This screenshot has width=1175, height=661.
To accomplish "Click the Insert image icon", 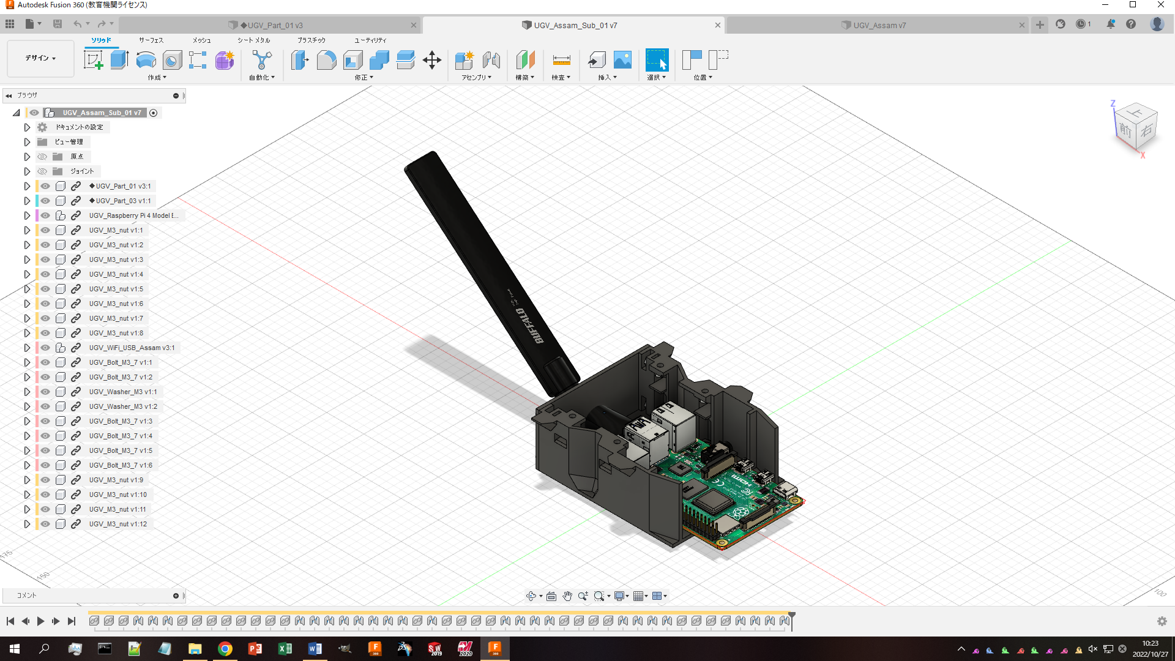I will click(622, 60).
